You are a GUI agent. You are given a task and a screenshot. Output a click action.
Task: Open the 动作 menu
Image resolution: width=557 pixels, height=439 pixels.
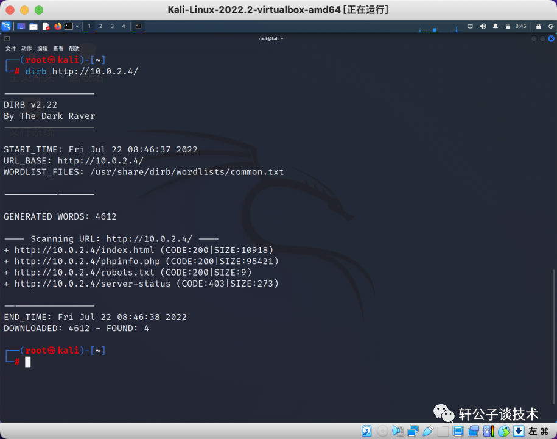point(26,48)
